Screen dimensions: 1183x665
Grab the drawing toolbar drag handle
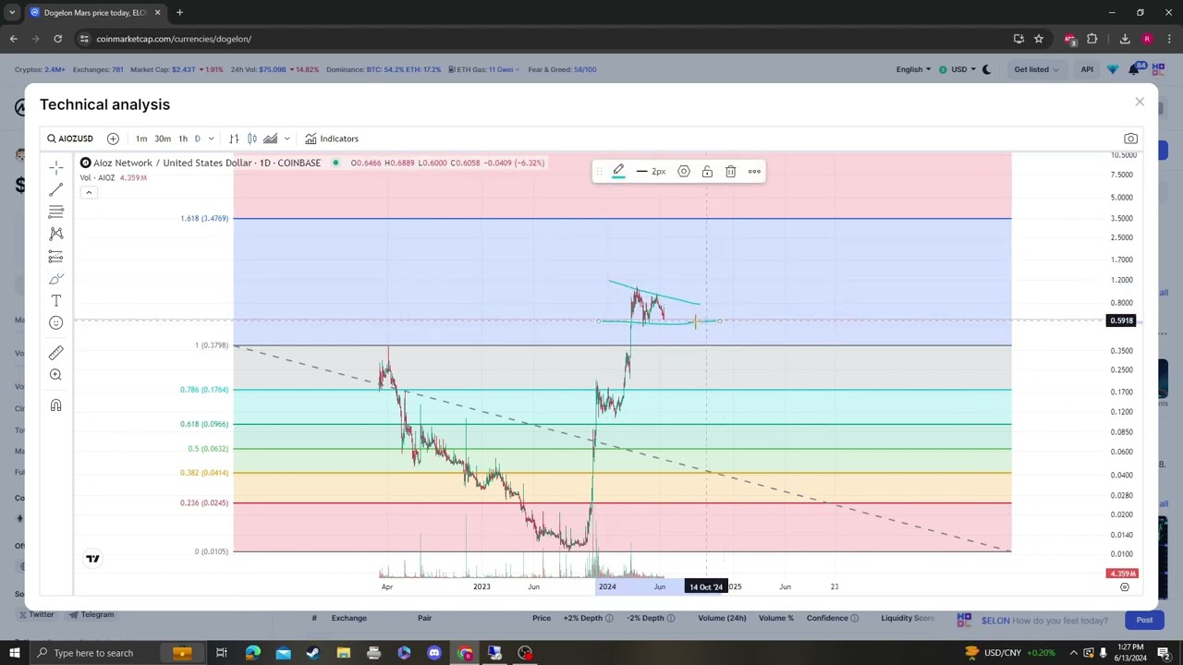[x=599, y=172]
